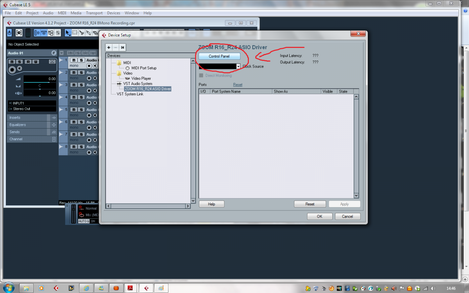
Task: Select the VST Audio System tree item
Action: pyautogui.click(x=138, y=84)
